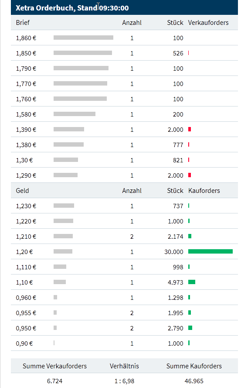Click the Kauforders column header
This screenshot has height=388, width=241.
[204, 191]
